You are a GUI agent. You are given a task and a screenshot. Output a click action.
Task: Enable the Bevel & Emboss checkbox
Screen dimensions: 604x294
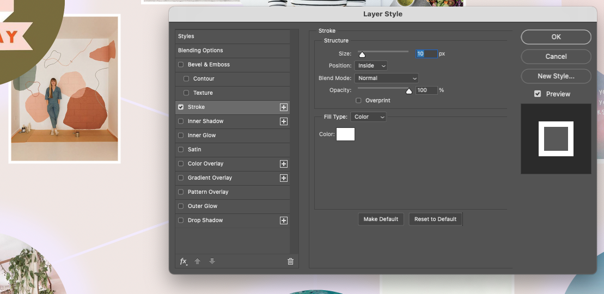pos(181,65)
